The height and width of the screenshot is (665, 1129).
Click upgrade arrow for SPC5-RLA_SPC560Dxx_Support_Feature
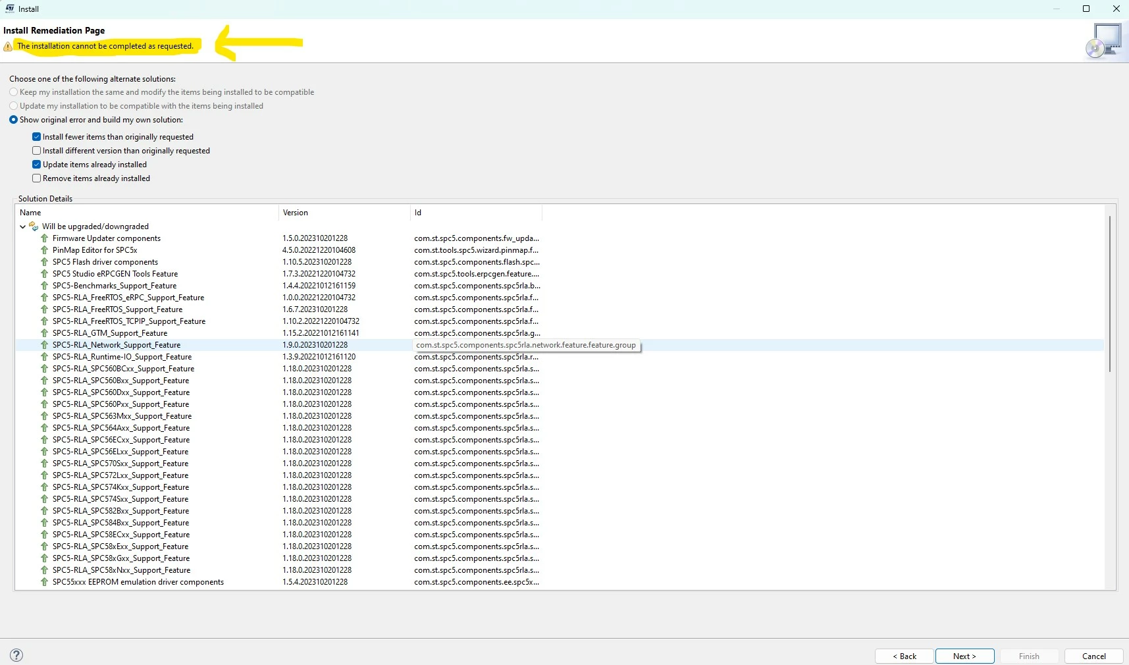45,392
